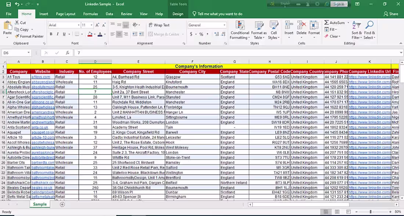Activate Format Painter
Viewport: 404px width, 216px height.
(29, 36)
